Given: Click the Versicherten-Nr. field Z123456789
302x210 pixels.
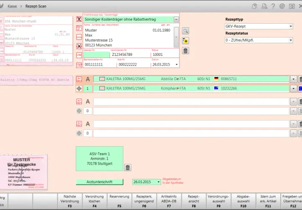Looking at the screenshot, I should click(x=130, y=55).
